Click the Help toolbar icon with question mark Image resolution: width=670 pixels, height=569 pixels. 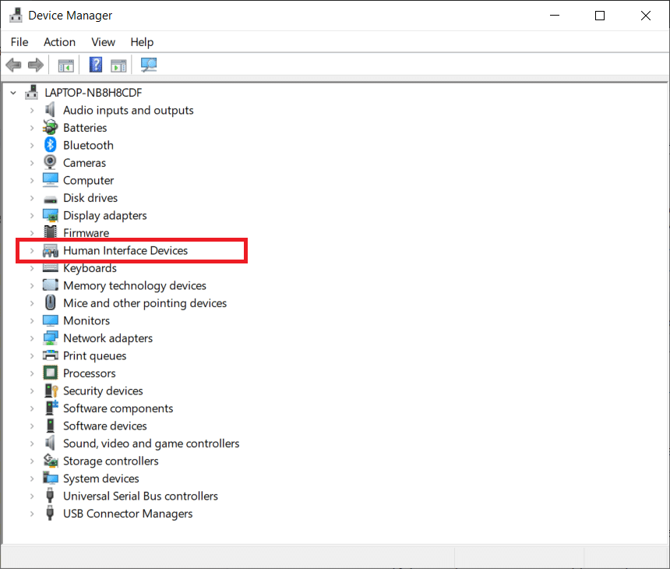click(96, 65)
